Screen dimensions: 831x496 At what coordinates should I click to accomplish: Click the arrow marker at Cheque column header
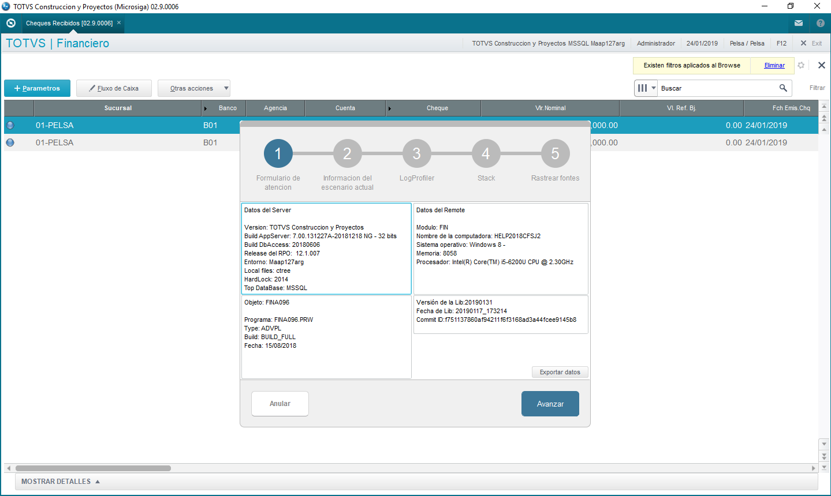[389, 108]
